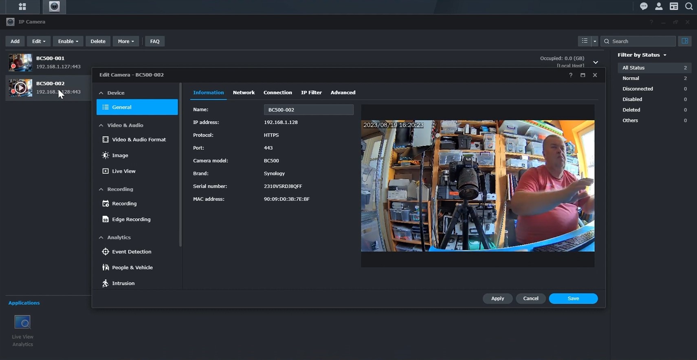The image size is (697, 360).
Task: Open the Event Detection settings
Action: (x=131, y=252)
